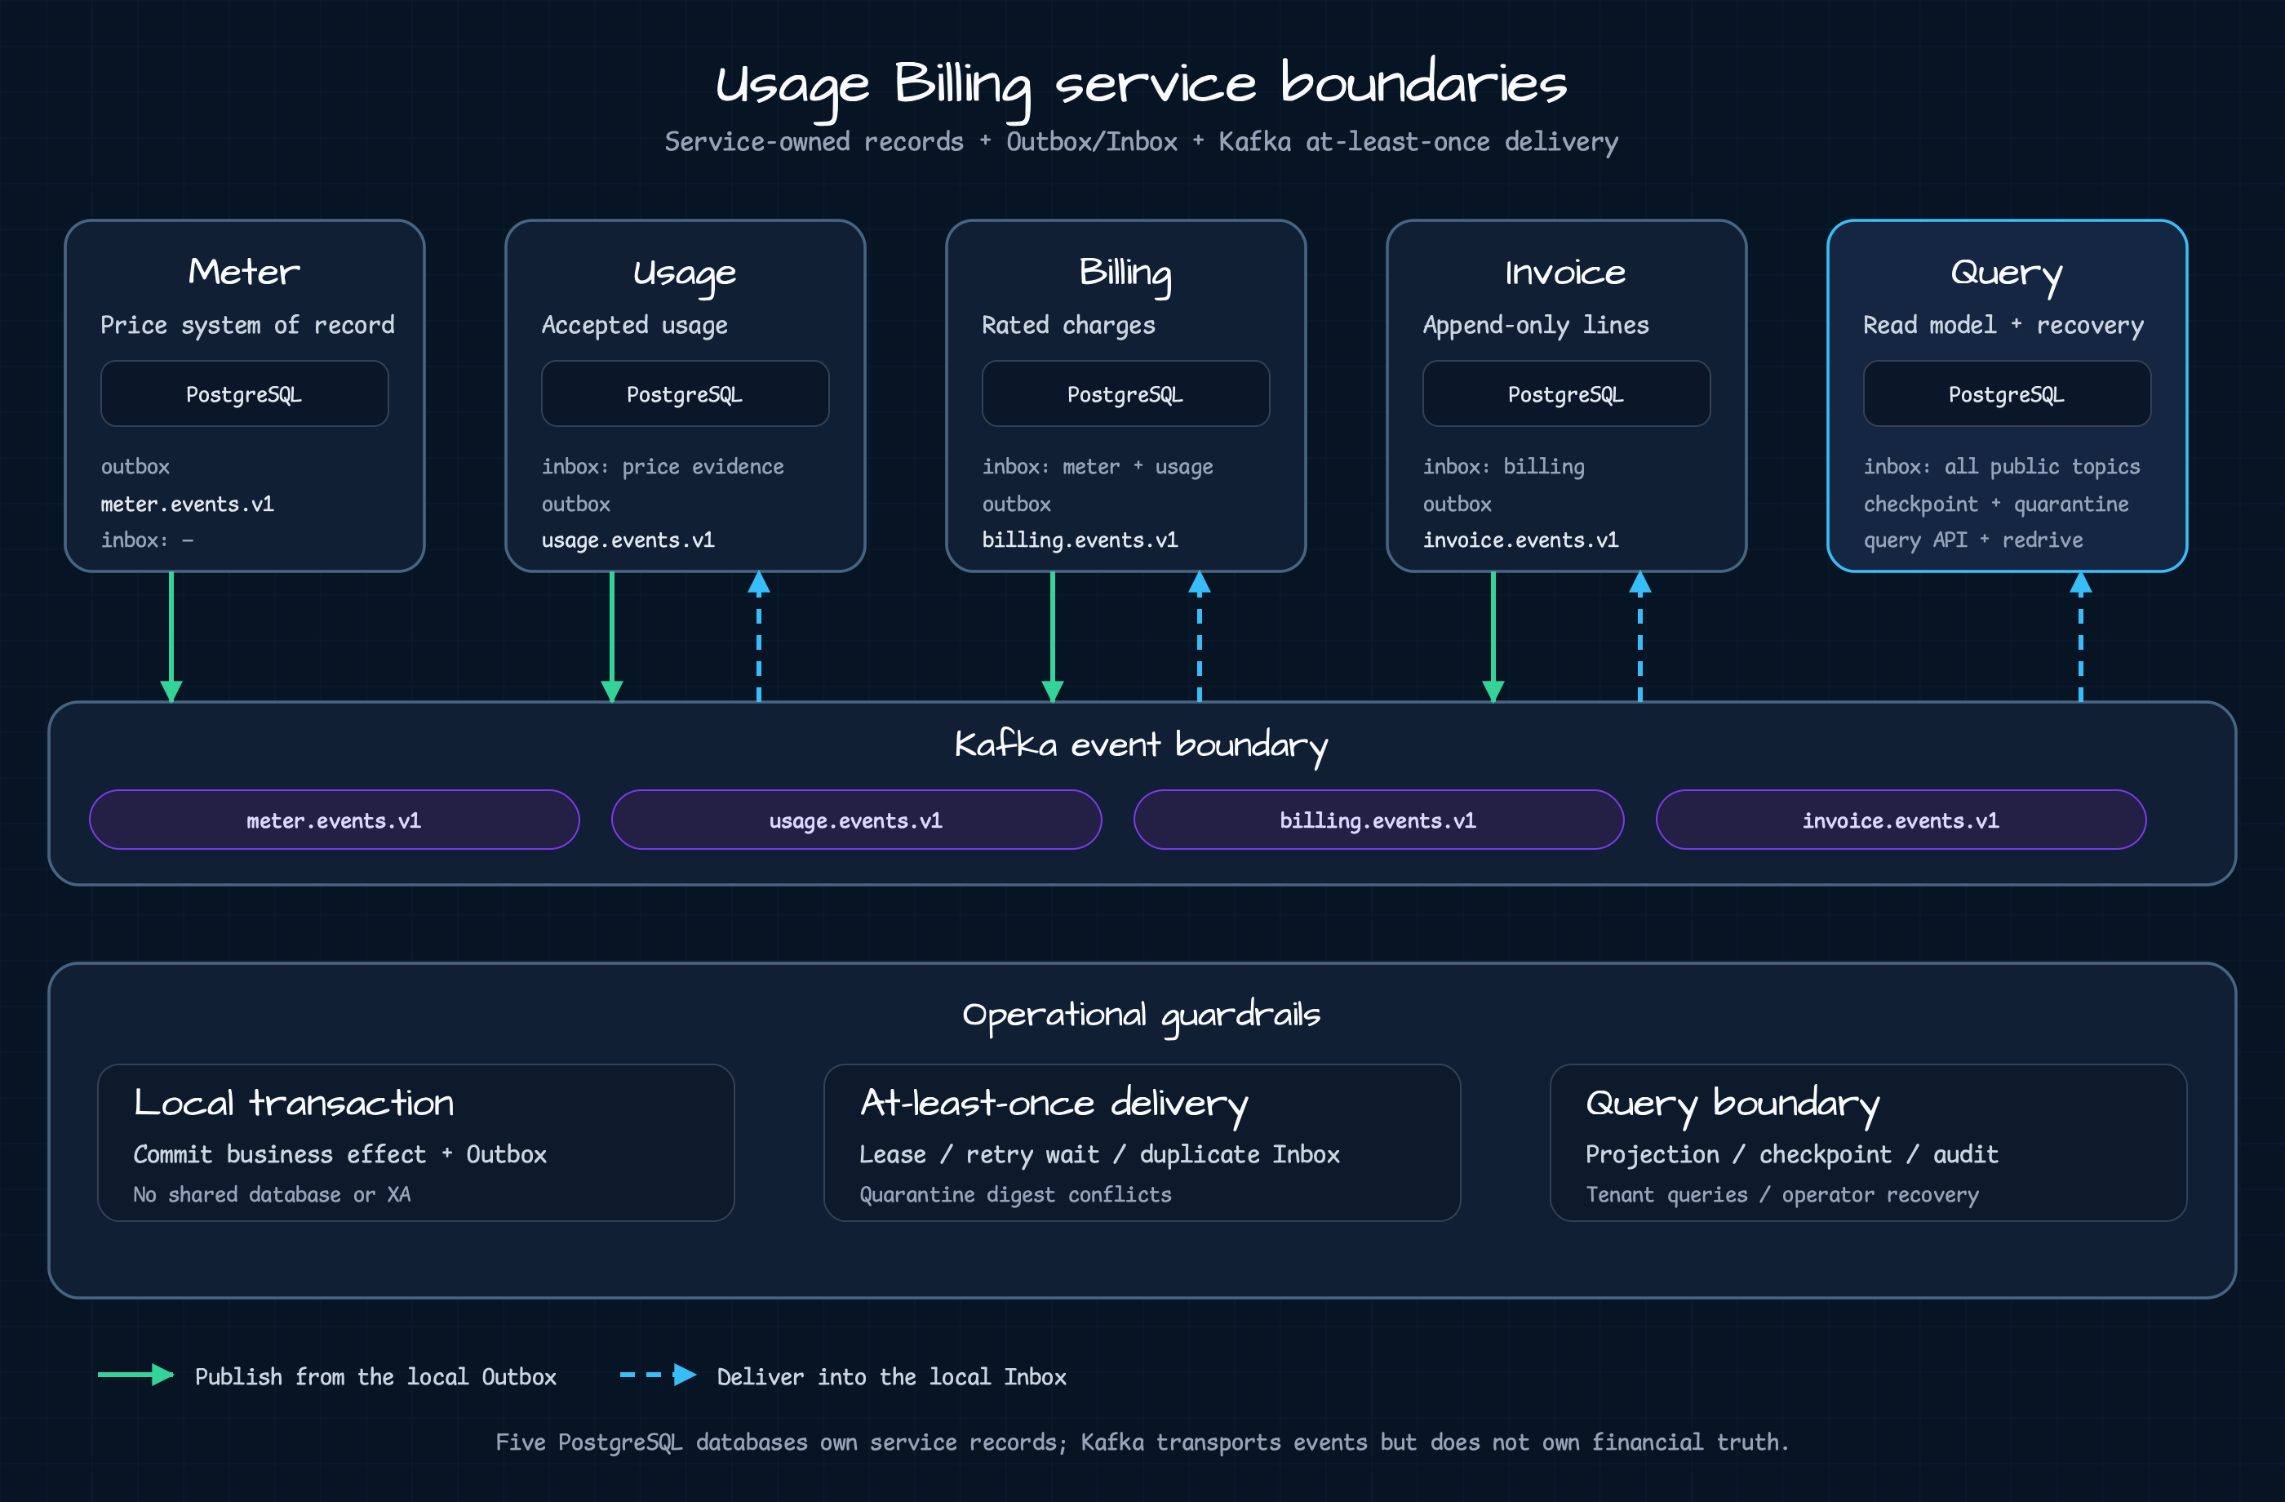Click "inbox: –" in the Meter card
This screenshot has height=1502, width=2285.
[148, 540]
